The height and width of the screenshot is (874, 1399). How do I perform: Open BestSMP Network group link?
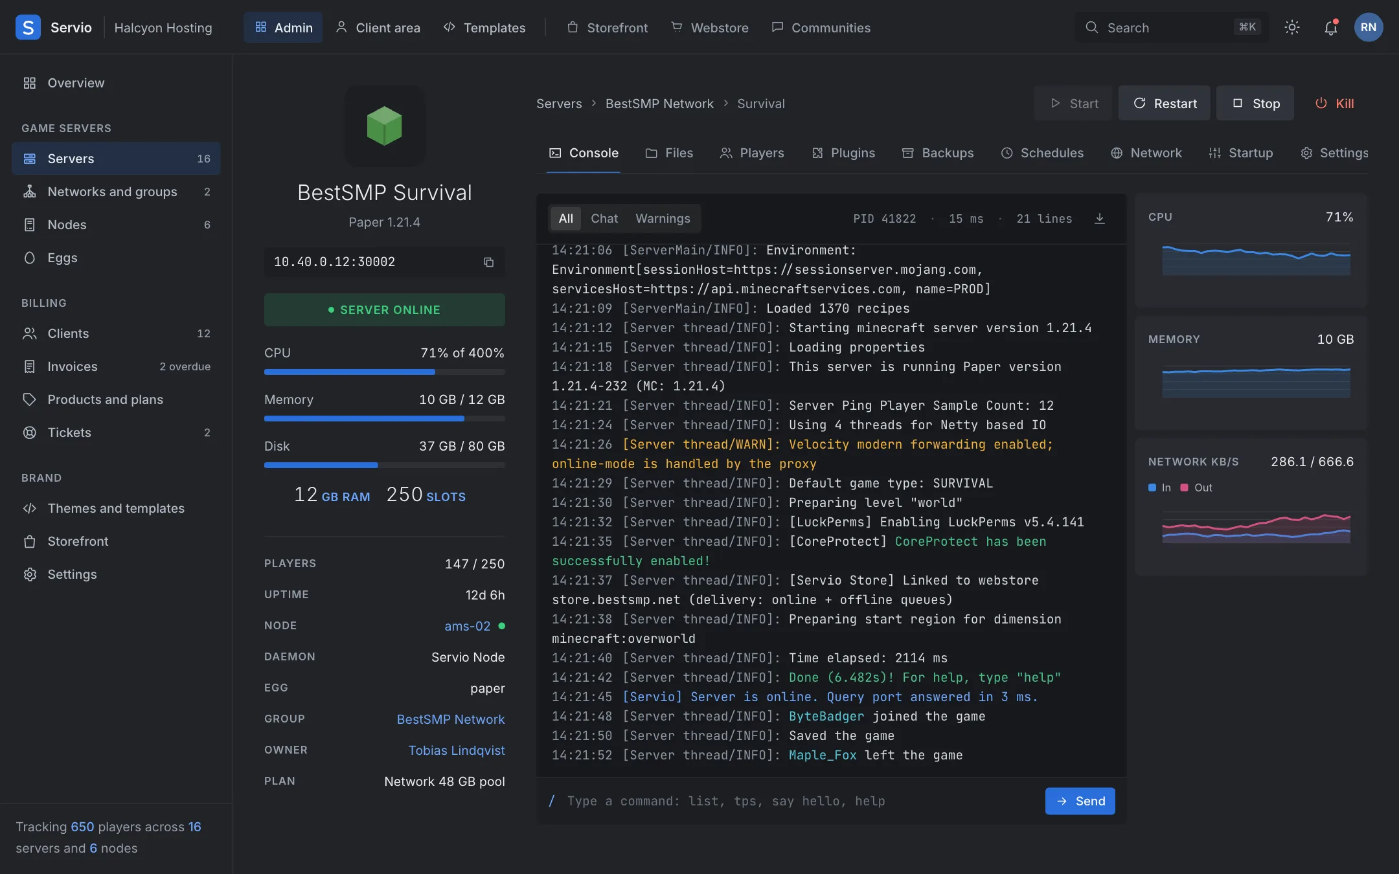(451, 719)
